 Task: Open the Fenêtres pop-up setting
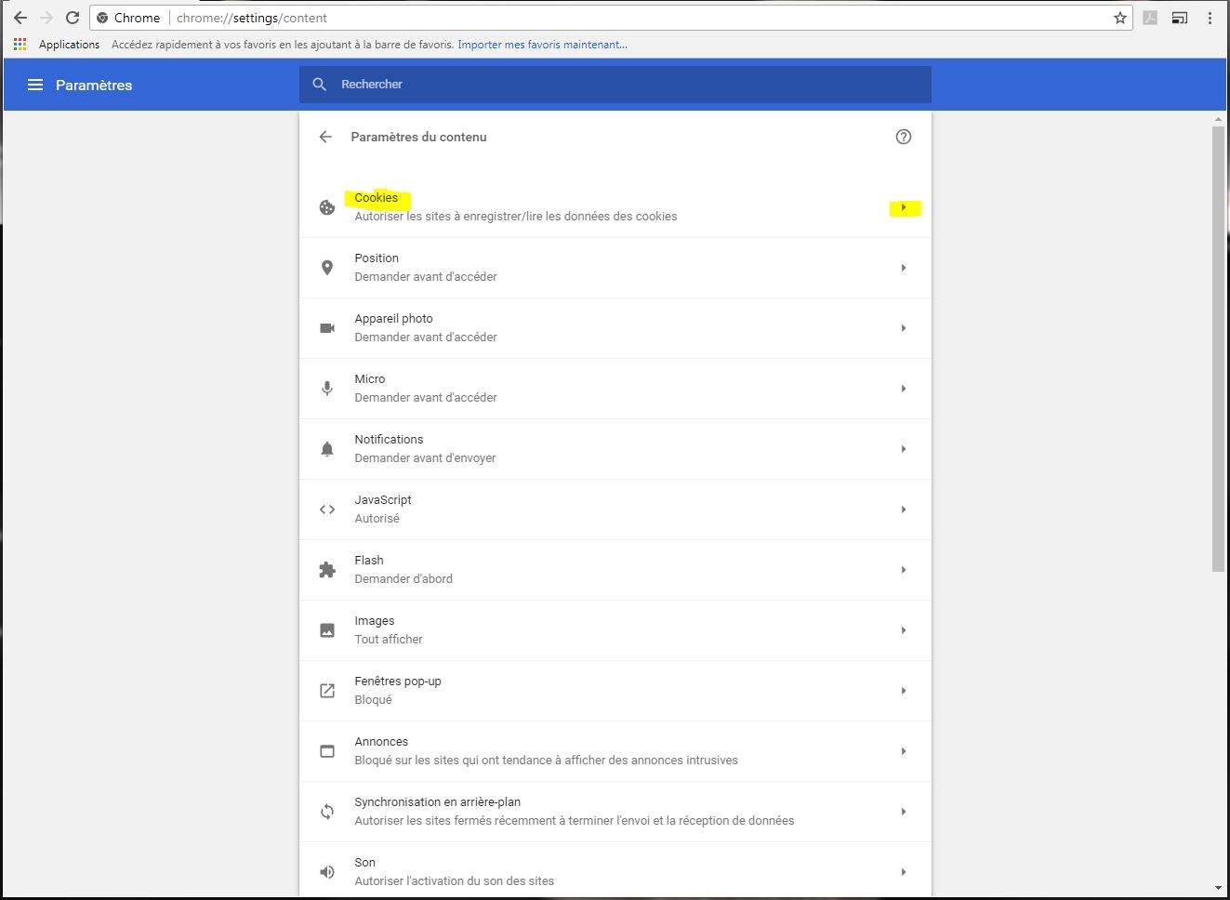(x=614, y=691)
